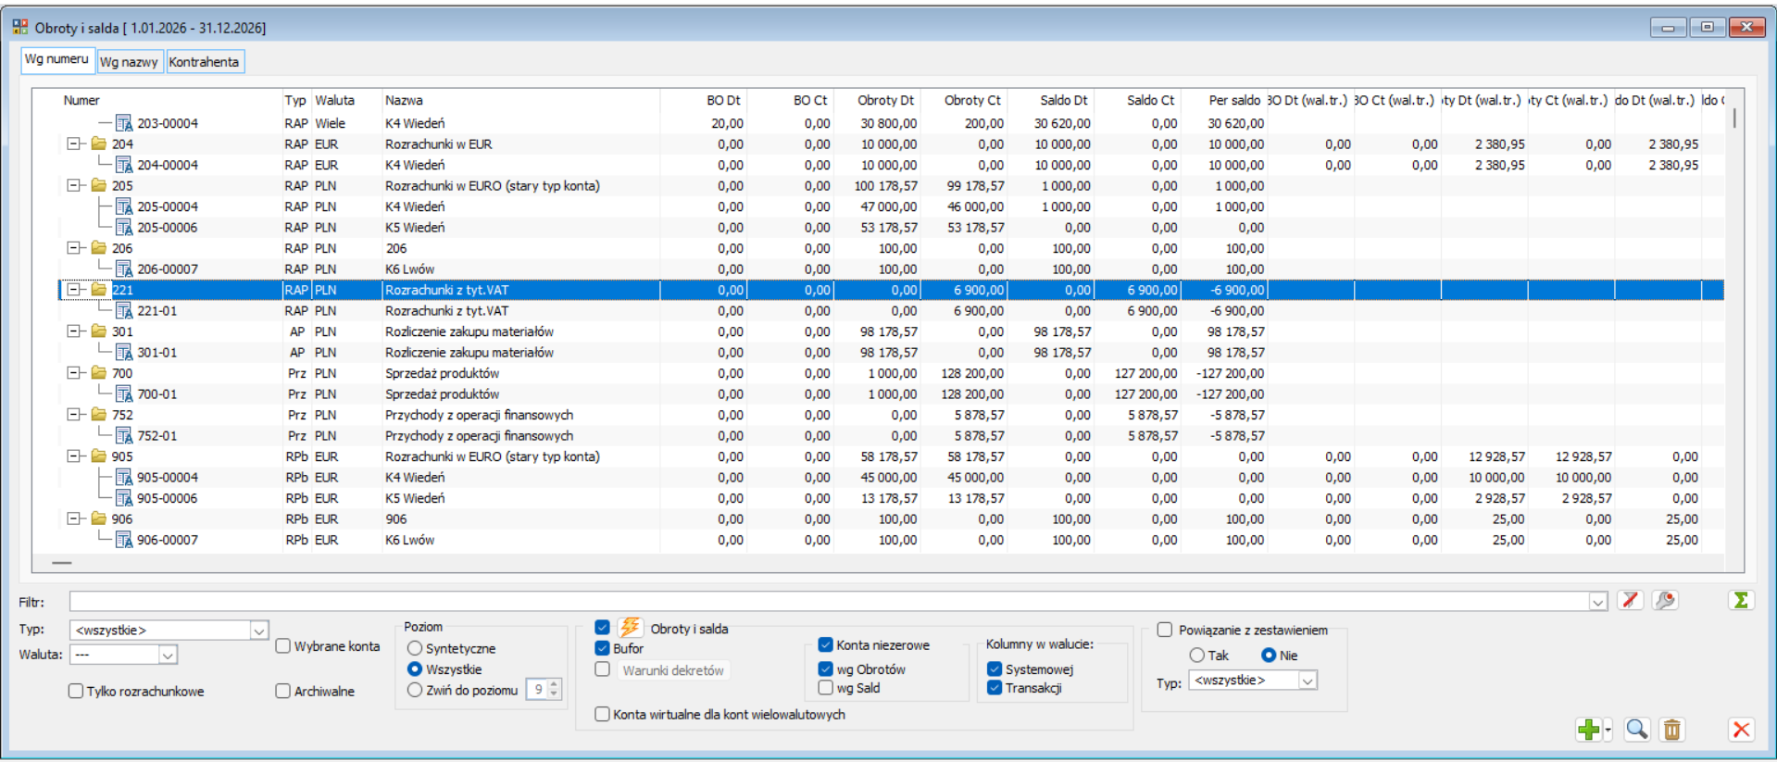Click inside the Filtr input field

[x=824, y=602]
